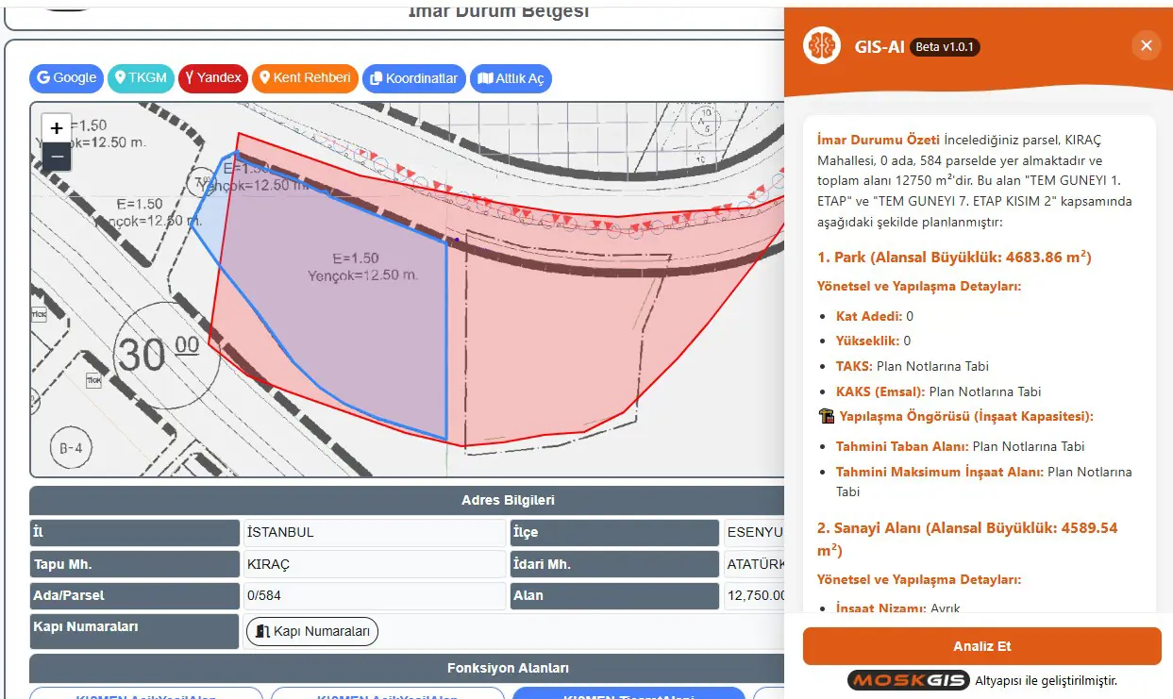Click the "2. Sanayi Alanı" heading
The width and height of the screenshot is (1173, 699).
coord(967,539)
